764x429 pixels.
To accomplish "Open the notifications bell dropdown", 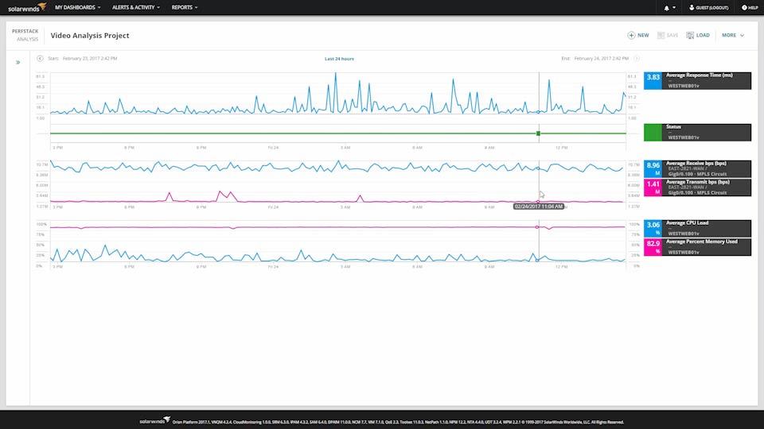I will pos(669,8).
